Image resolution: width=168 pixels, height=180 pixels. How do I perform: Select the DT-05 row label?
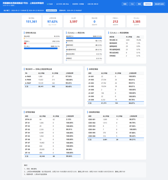point(27,136)
